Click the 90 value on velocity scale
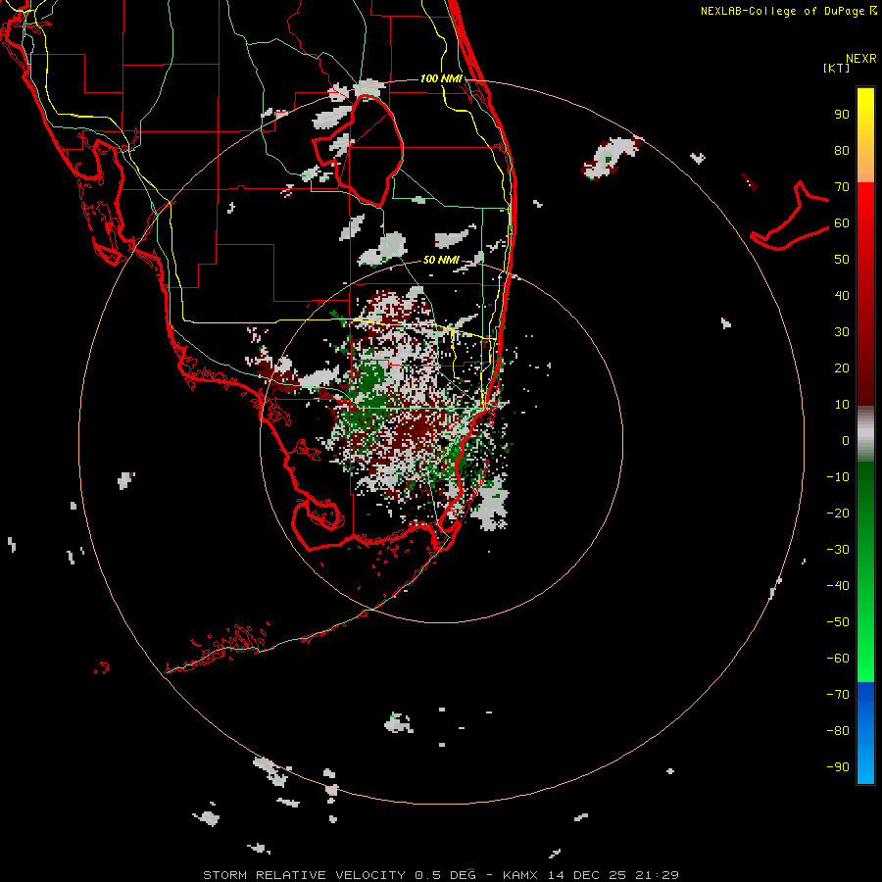882x882 pixels. pyautogui.click(x=842, y=115)
